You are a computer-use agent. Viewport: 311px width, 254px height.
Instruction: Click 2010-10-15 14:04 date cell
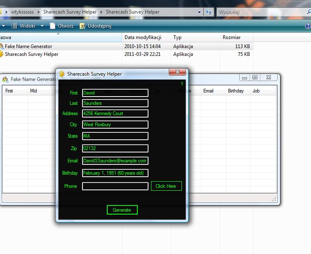click(x=142, y=46)
